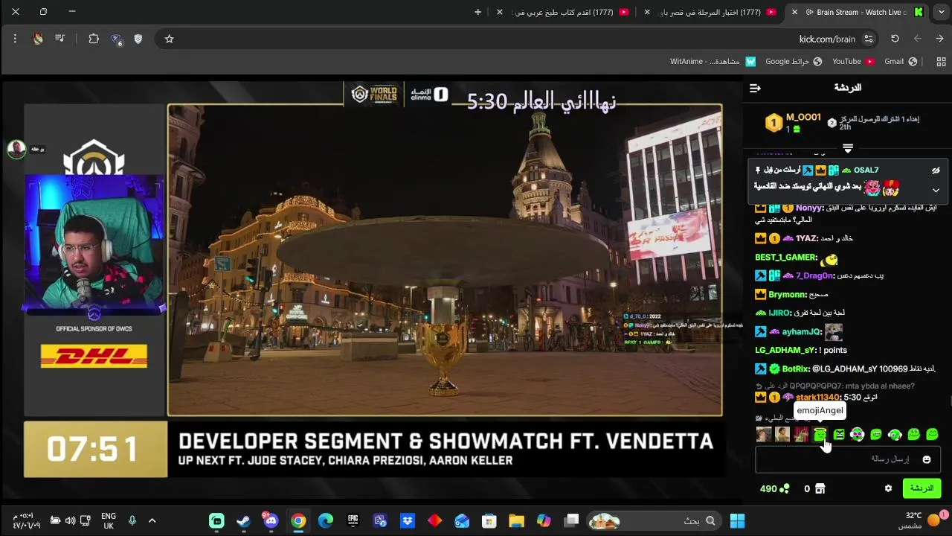View the 490 channel points balance
Viewport: 952px width, 536px height.
(774, 489)
